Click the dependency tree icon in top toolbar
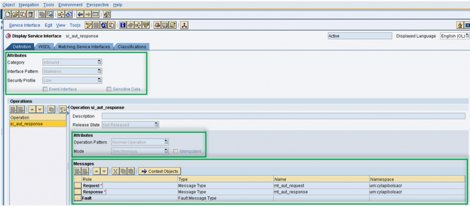The width and height of the screenshot is (470, 207). point(61,14)
